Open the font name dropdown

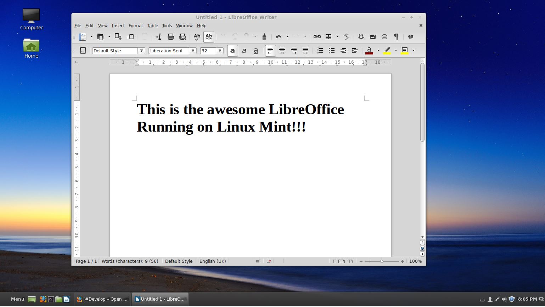193,51
